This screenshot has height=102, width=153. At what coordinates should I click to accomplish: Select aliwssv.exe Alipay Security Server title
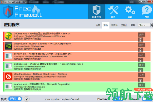pos(43,54)
